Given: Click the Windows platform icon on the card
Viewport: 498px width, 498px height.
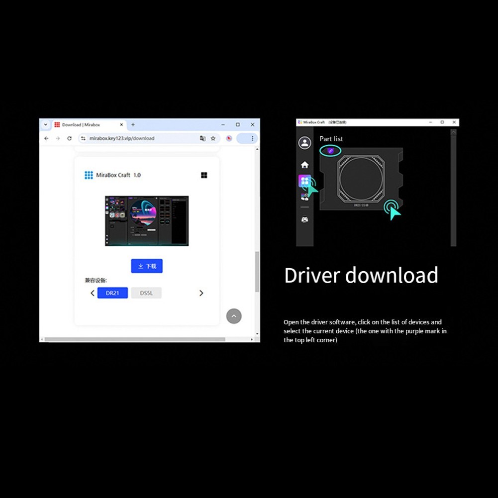Looking at the screenshot, I should tap(204, 175).
